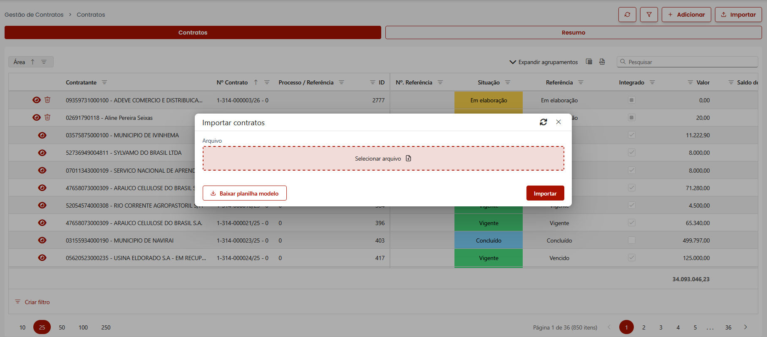Click the refresh icon in the top toolbar
767x337 pixels.
tap(627, 15)
